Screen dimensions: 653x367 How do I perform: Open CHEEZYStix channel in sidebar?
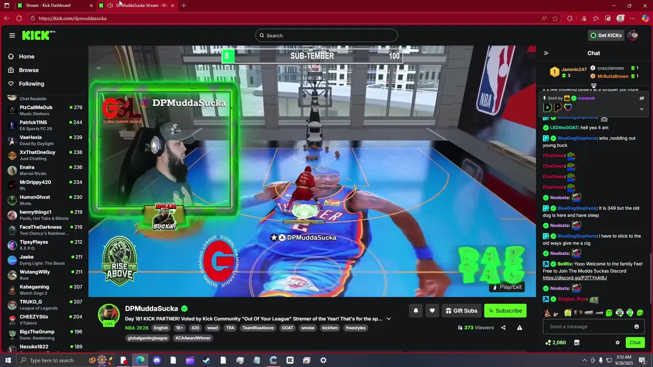coord(45,320)
